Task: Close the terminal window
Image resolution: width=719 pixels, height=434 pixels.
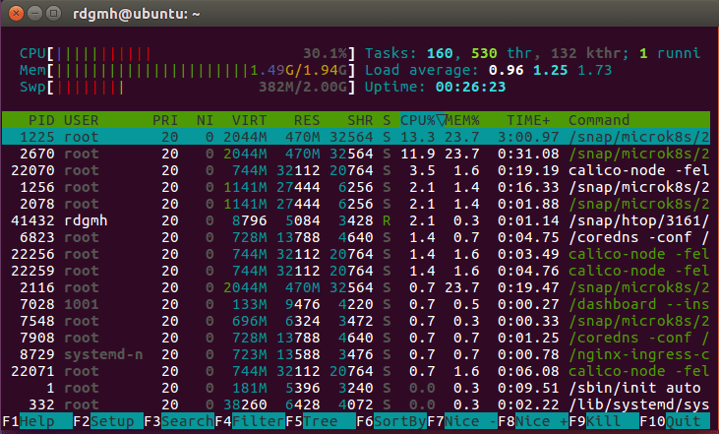Action: 16,14
